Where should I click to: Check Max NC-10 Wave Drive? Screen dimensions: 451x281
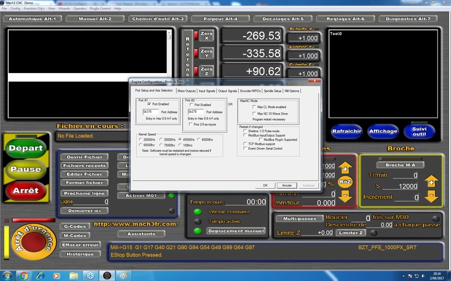pos(254,114)
